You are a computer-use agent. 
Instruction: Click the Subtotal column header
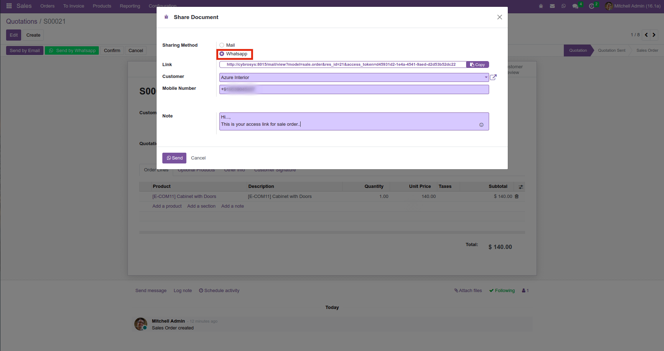pos(498,186)
